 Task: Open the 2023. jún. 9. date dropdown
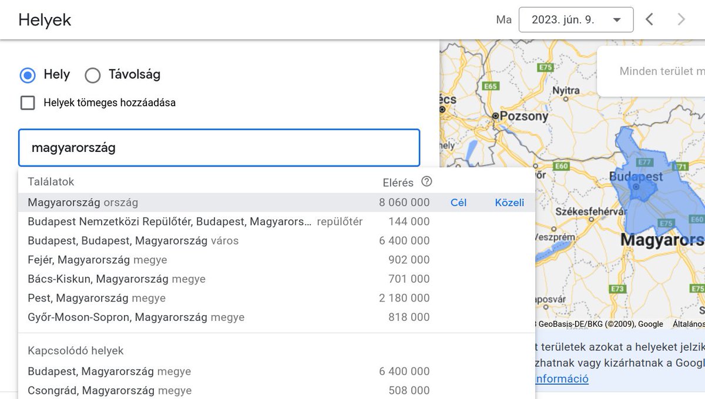(x=576, y=19)
